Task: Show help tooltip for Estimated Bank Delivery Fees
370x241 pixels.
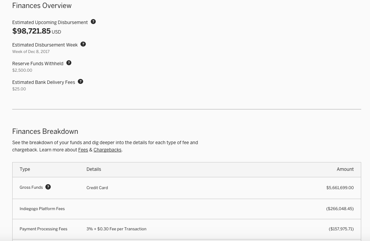Action: pos(80,82)
